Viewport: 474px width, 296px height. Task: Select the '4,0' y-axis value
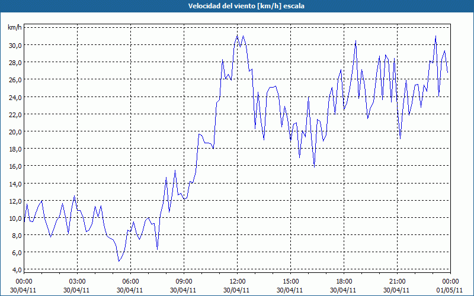(17, 270)
